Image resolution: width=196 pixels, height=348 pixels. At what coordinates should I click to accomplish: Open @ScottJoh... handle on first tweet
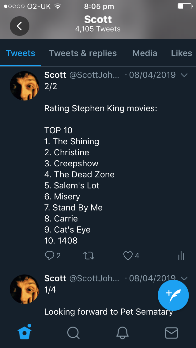pyautogui.click(x=94, y=75)
